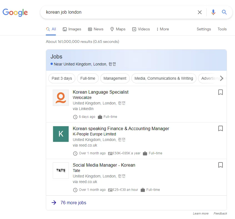Screen dimensions: 235x219
Task: Click the Google logo
Action: pos(15,12)
